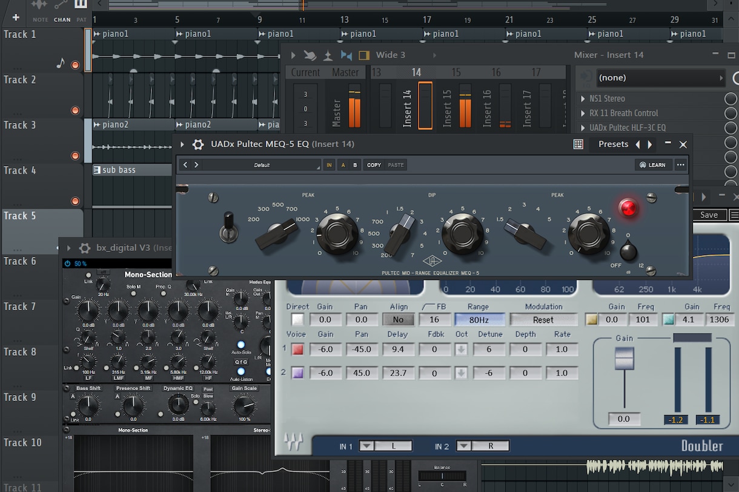This screenshot has height=492, width=739.
Task: Click the LEARN button in Pultec
Action: tap(653, 165)
